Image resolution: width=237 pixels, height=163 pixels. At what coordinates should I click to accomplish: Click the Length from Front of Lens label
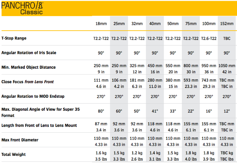tap(39, 125)
